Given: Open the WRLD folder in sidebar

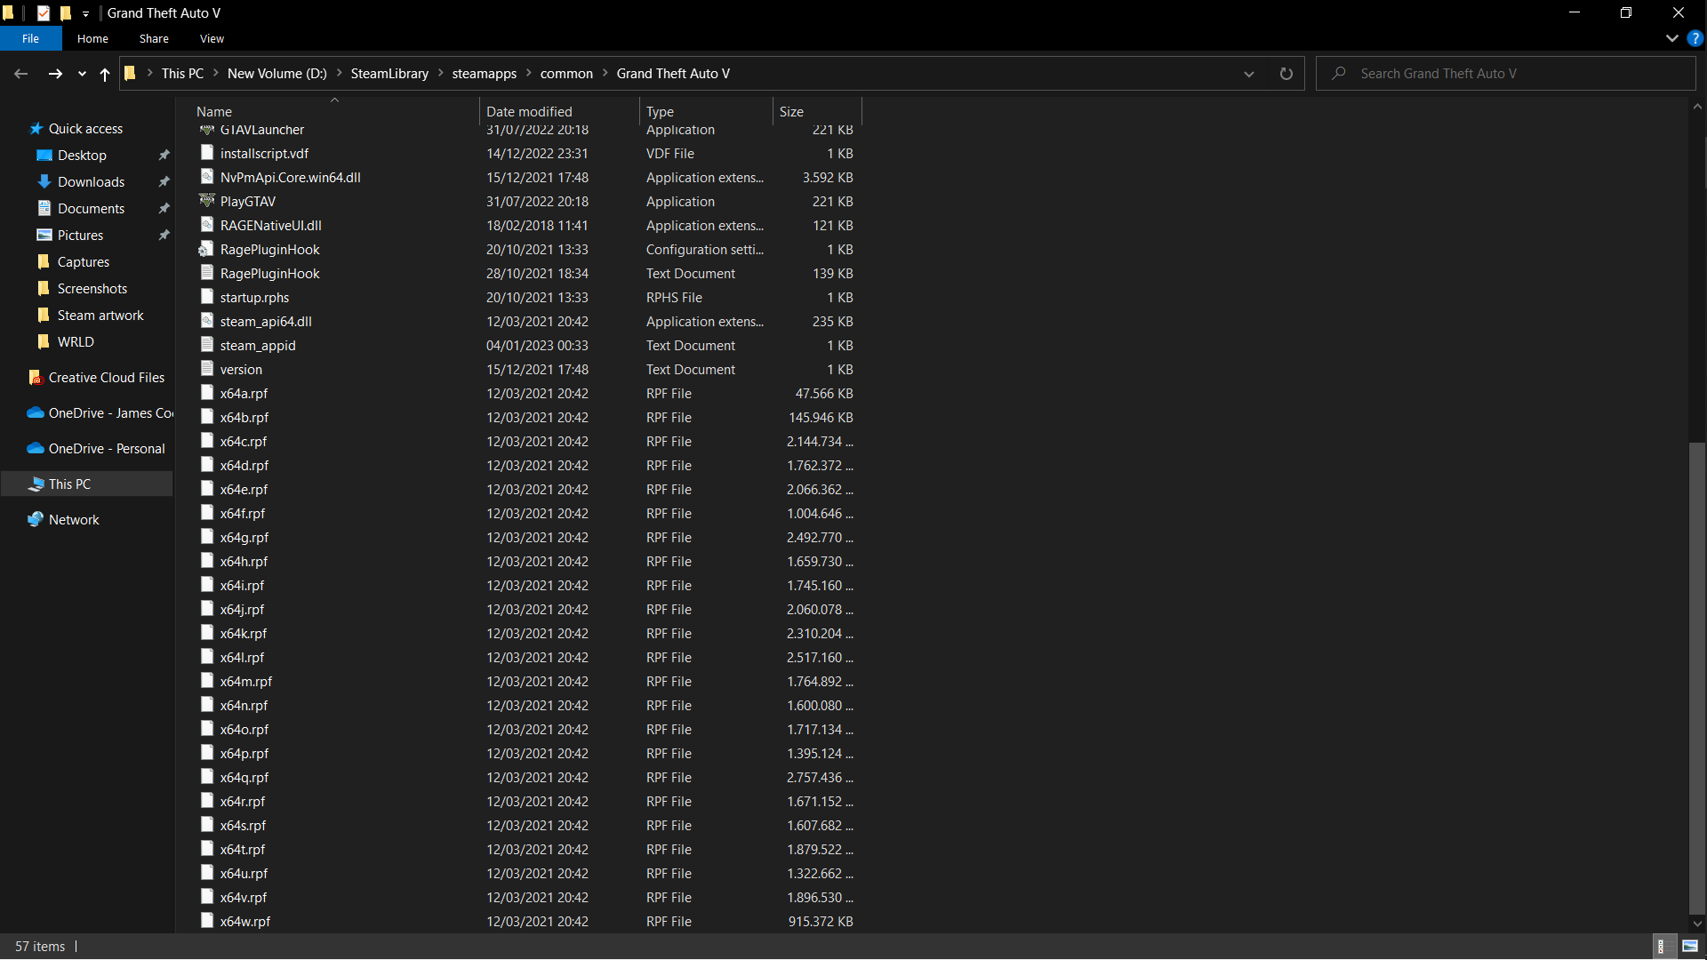Looking at the screenshot, I should tap(76, 342).
